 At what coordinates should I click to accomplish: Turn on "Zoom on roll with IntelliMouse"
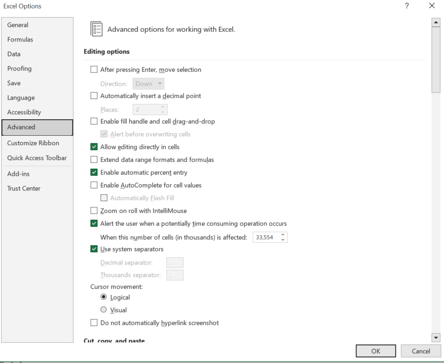pos(94,210)
